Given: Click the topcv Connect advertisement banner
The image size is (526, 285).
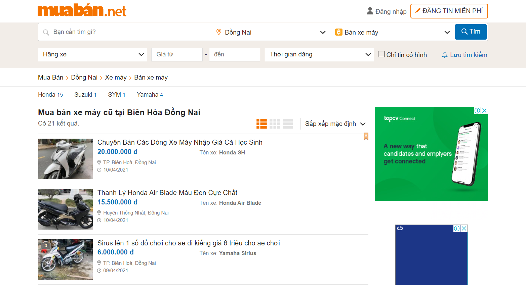Looking at the screenshot, I should tap(431, 154).
